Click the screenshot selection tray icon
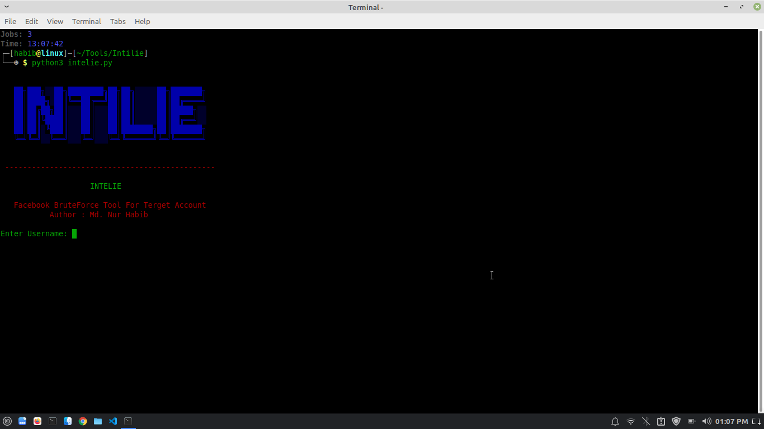Image resolution: width=764 pixels, height=429 pixels. 756,421
